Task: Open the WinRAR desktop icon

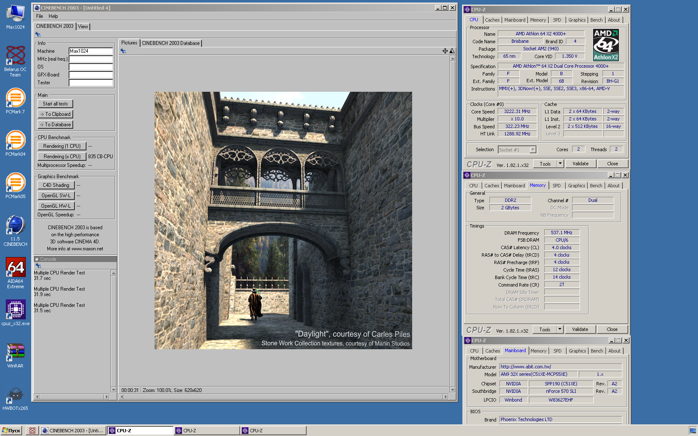Action: pos(15,355)
